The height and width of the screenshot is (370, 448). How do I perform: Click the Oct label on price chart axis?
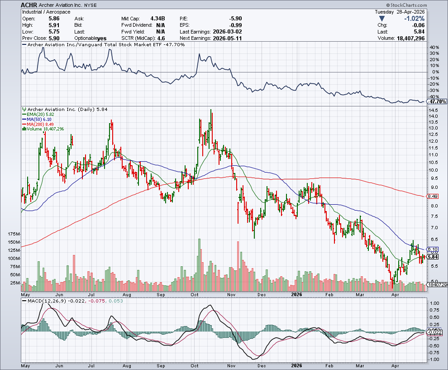pyautogui.click(x=195, y=294)
